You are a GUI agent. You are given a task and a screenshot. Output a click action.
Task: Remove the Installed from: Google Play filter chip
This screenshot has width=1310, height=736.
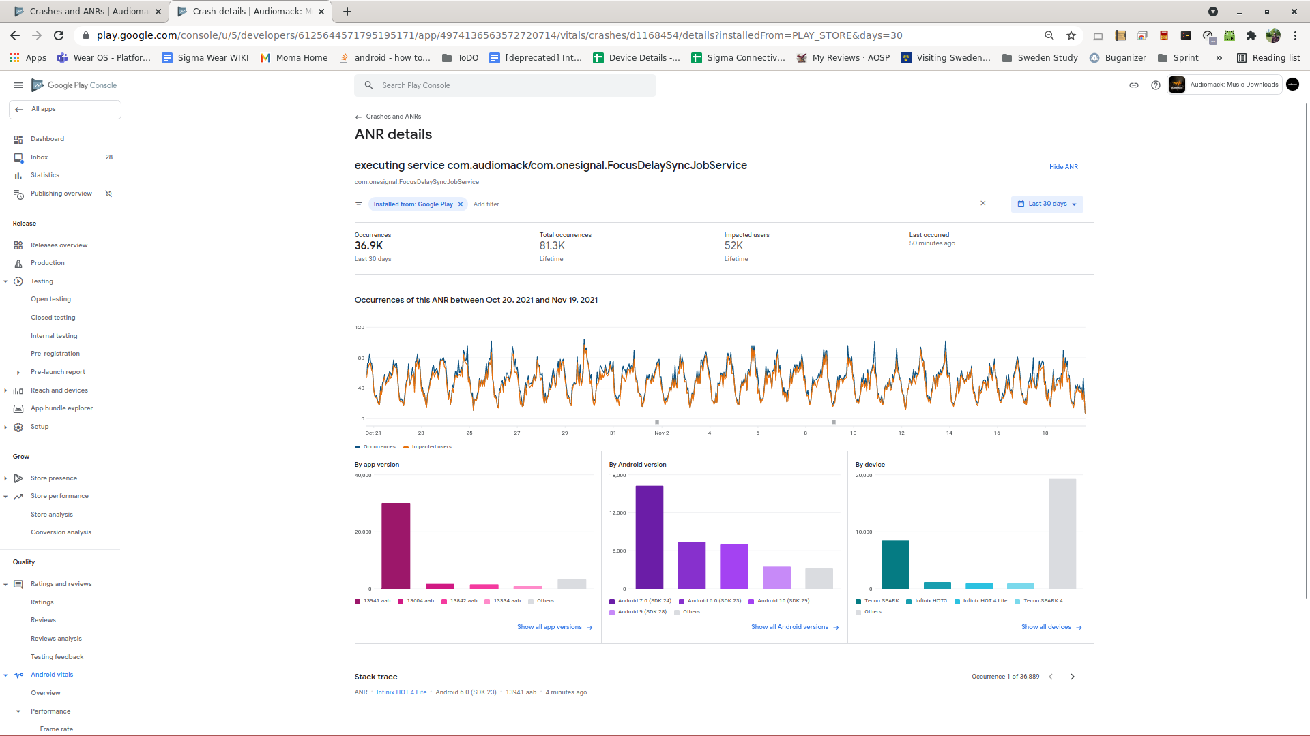[461, 204]
